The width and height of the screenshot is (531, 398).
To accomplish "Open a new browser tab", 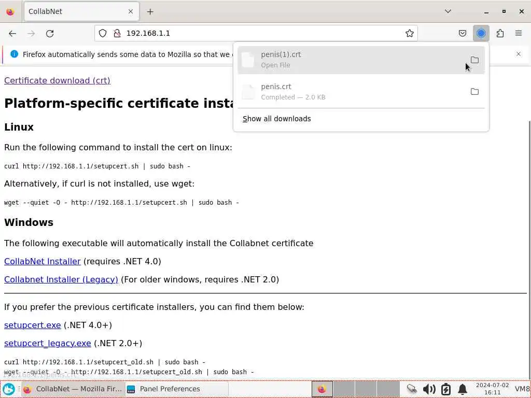I will point(150,11).
